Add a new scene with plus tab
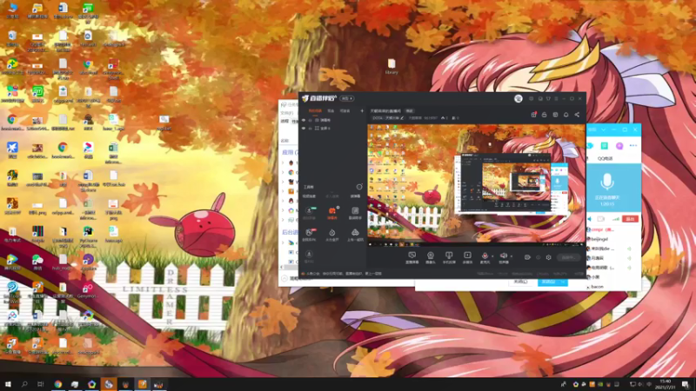The height and width of the screenshot is (391, 696). click(362, 111)
